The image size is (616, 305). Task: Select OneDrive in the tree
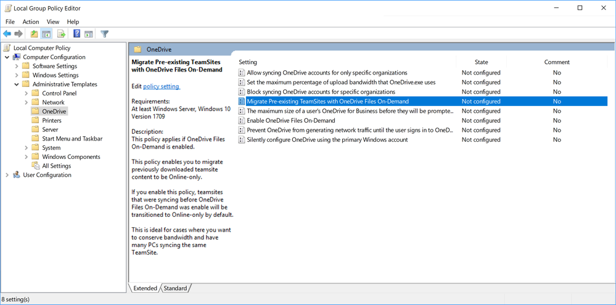point(54,112)
